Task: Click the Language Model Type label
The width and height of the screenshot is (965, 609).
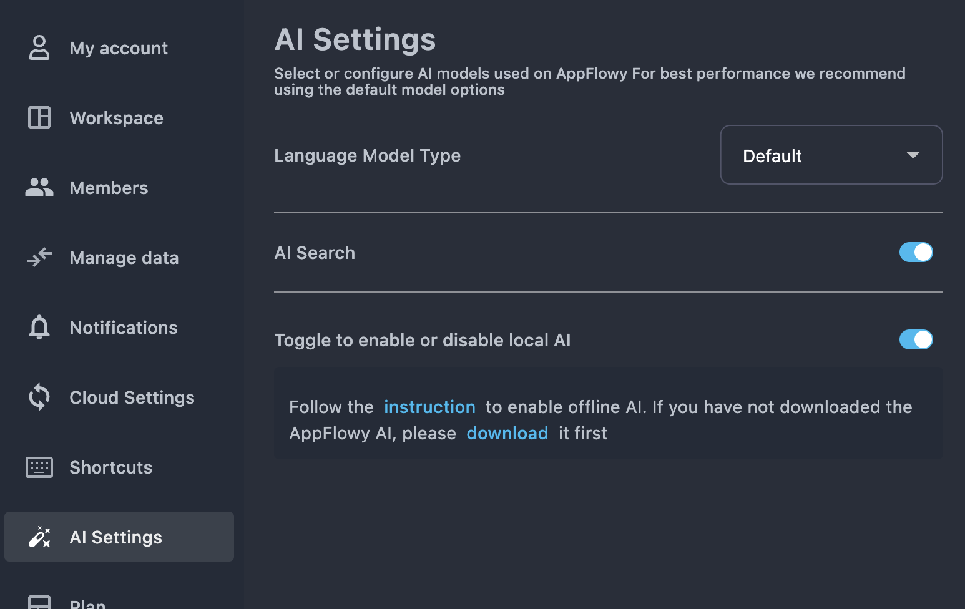Action: (x=367, y=155)
